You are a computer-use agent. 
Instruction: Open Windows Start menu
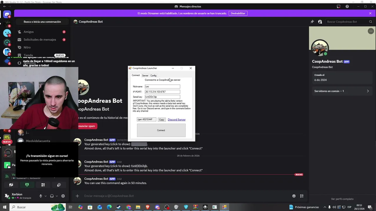4,207
